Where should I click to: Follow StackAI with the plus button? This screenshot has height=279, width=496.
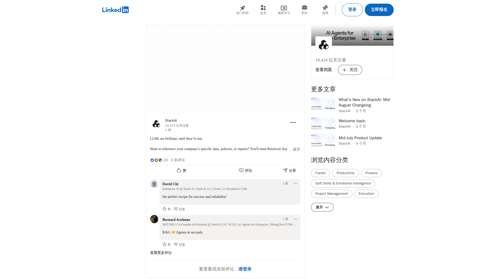[350, 70]
